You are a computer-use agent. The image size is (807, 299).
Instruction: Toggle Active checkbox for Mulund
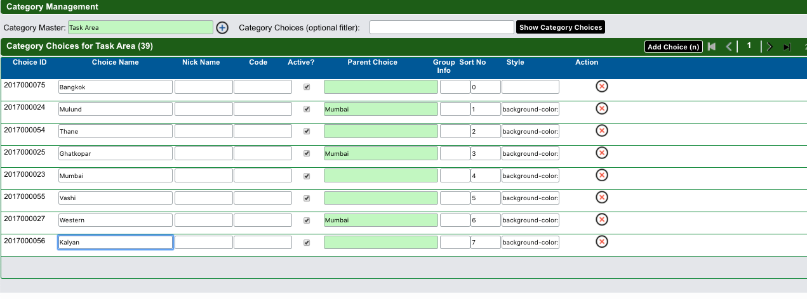click(x=307, y=109)
